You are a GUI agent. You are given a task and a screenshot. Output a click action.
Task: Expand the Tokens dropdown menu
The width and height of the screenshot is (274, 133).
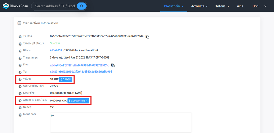click(222, 6)
